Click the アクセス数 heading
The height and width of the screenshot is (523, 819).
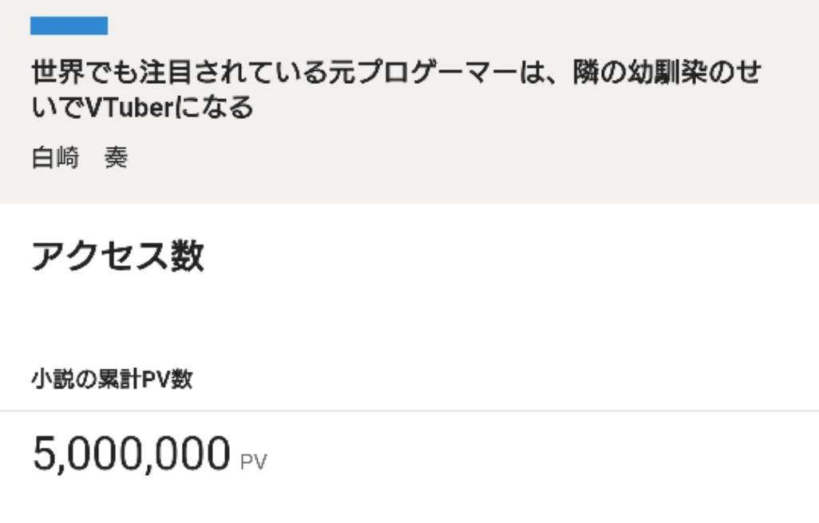coord(117,257)
